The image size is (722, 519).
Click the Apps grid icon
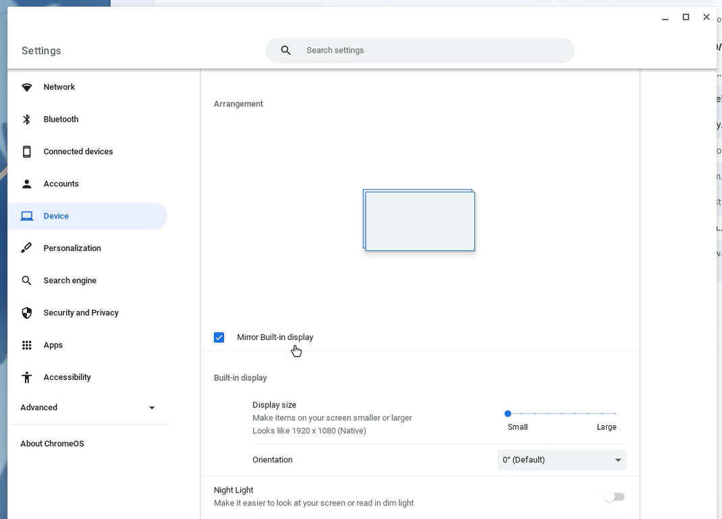pos(27,346)
